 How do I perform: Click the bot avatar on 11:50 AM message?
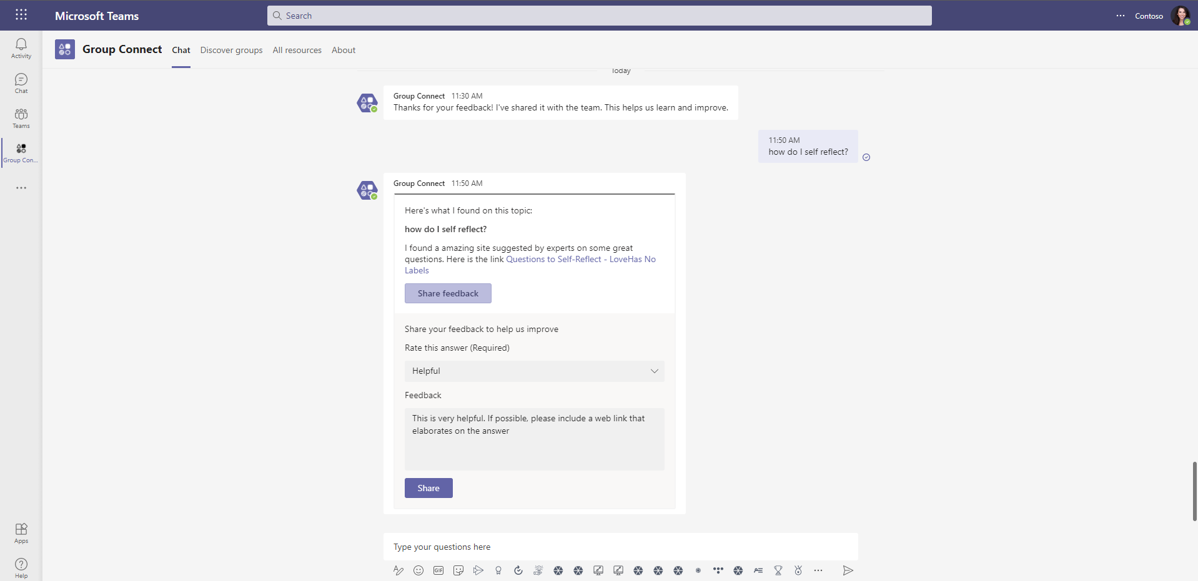click(x=367, y=190)
